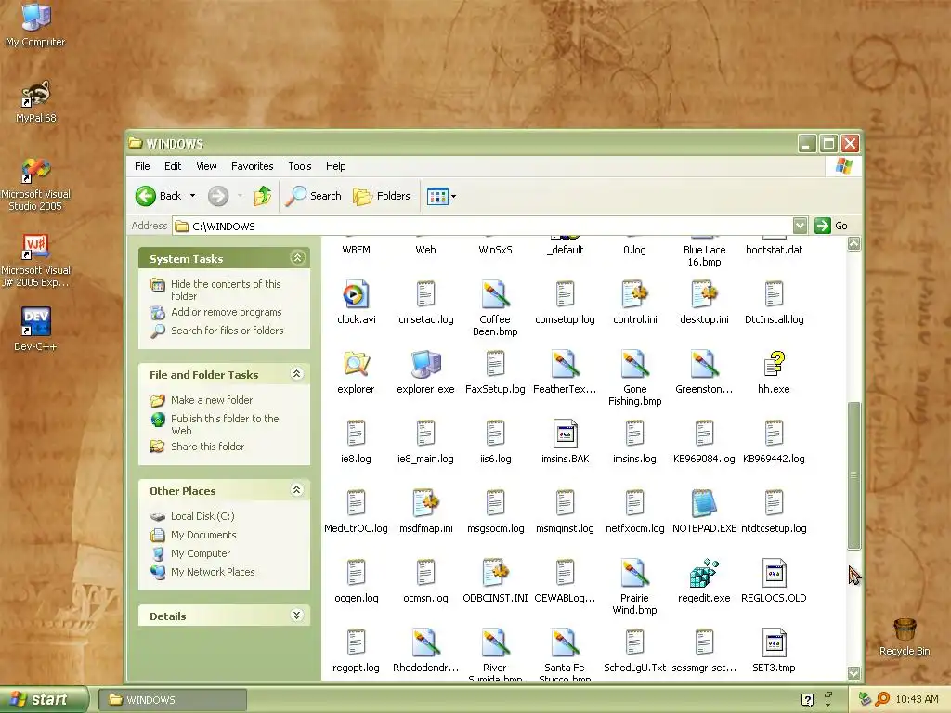Collapse the Other Places panel
This screenshot has height=713, width=951.
click(297, 490)
